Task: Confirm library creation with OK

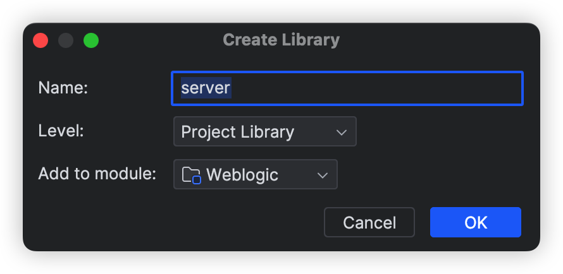Action: pyautogui.click(x=476, y=222)
